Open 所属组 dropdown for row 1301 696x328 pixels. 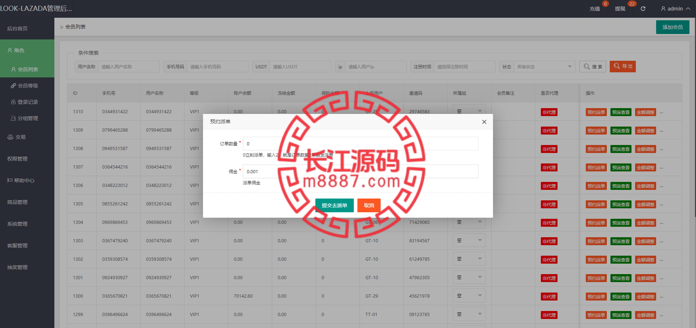tap(469, 277)
